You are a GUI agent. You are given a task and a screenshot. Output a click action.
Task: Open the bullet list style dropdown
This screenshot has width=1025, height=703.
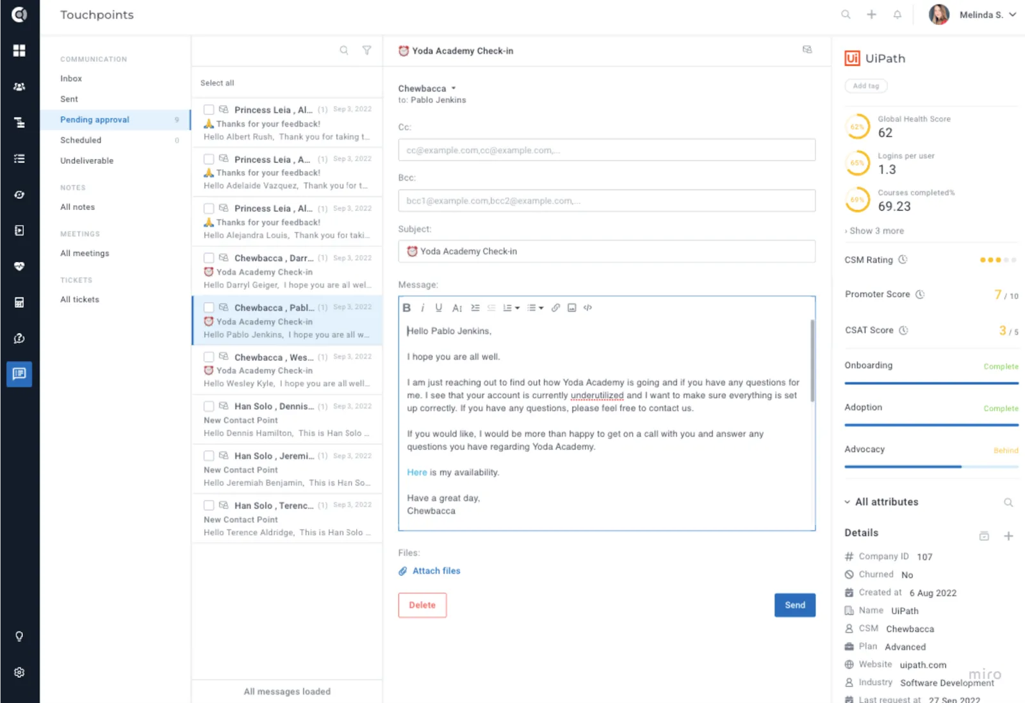point(535,308)
